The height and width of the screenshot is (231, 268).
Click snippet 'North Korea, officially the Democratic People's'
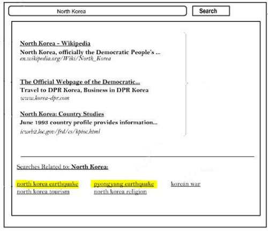click(90, 52)
